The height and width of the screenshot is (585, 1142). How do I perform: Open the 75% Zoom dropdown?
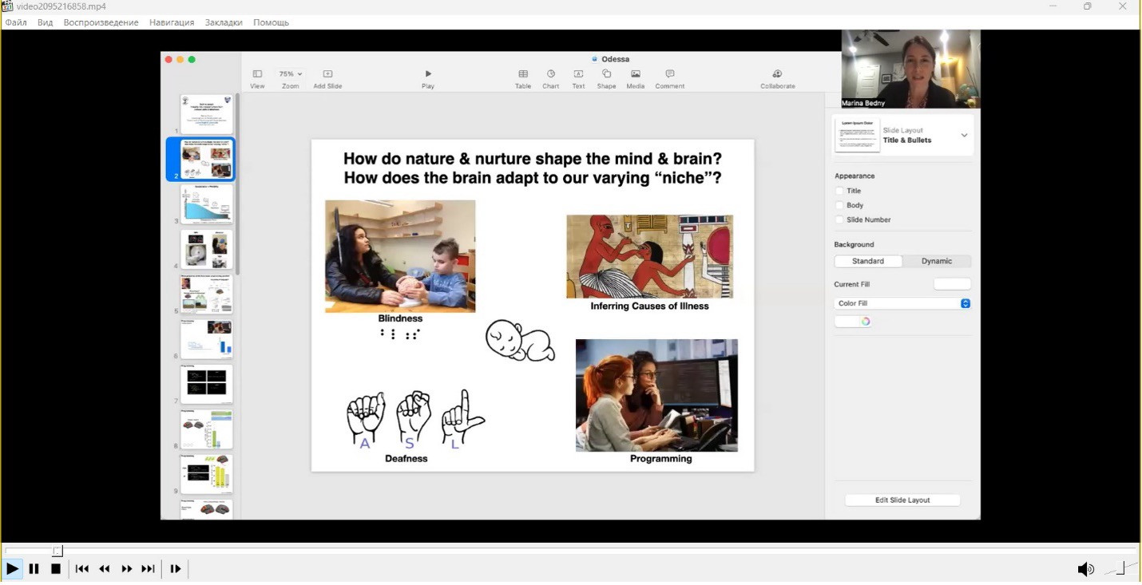(x=290, y=74)
